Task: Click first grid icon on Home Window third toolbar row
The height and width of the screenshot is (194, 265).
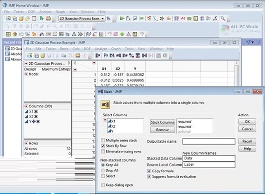Action: (8, 34)
